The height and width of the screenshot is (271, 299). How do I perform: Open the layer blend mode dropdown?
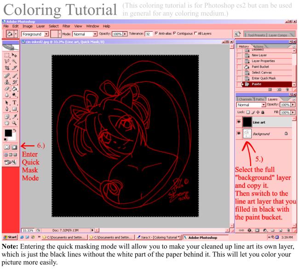click(263, 105)
